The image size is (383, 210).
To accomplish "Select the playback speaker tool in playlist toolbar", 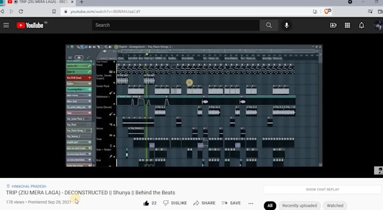I will click(x=110, y=47).
